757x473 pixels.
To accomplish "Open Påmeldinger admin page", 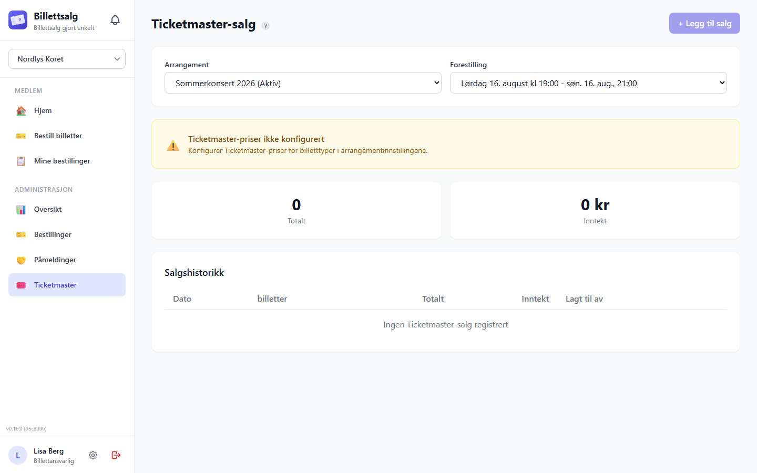I will [x=67, y=260].
